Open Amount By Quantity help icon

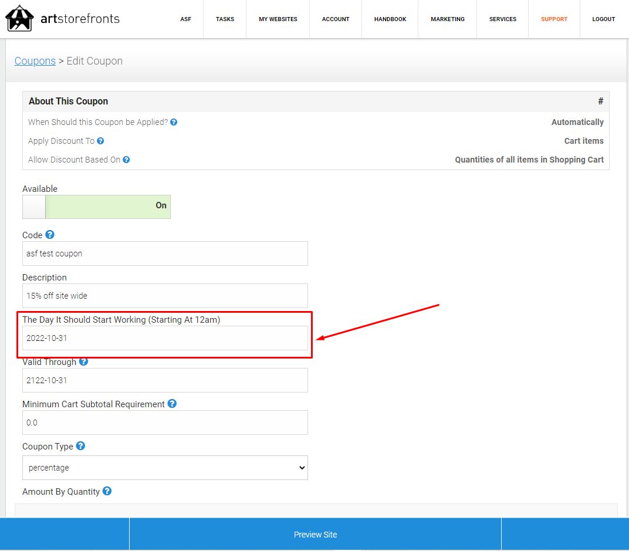tap(107, 491)
